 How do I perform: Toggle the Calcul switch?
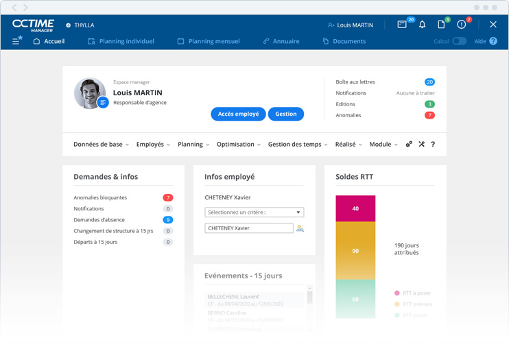click(459, 41)
